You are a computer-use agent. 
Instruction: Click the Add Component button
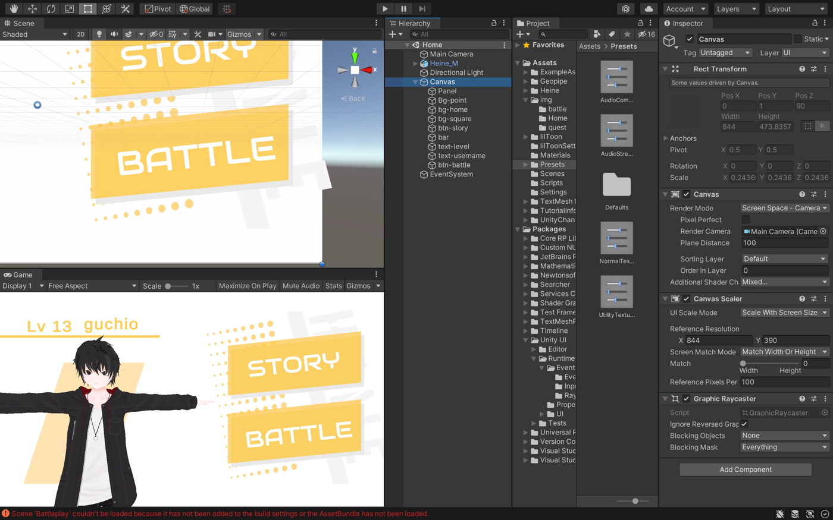(x=745, y=469)
